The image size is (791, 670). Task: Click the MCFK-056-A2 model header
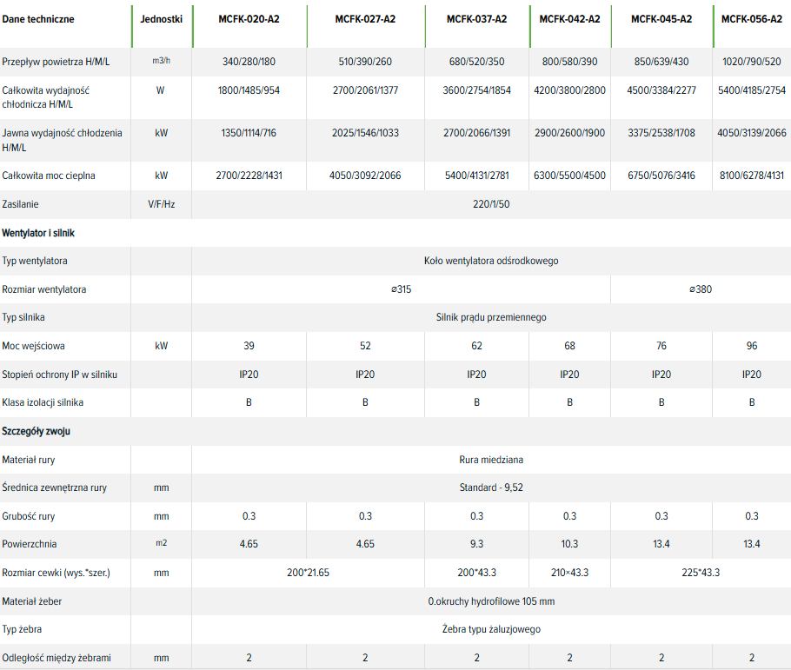(x=751, y=18)
